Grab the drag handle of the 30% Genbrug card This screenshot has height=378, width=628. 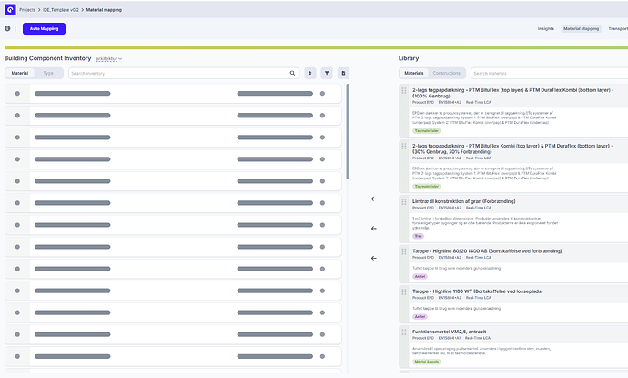coord(404,147)
